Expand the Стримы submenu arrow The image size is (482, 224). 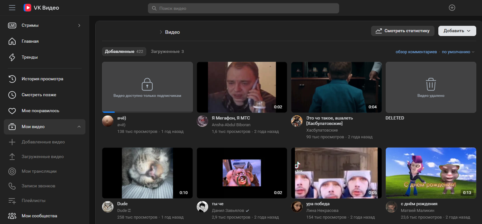coord(79,25)
